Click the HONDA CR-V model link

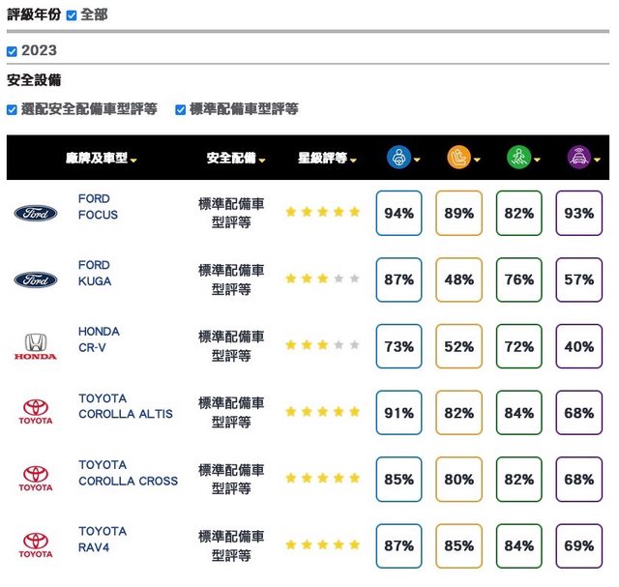pos(99,339)
